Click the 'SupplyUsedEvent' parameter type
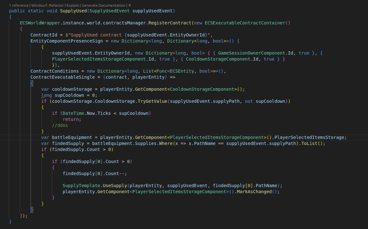 point(109,11)
